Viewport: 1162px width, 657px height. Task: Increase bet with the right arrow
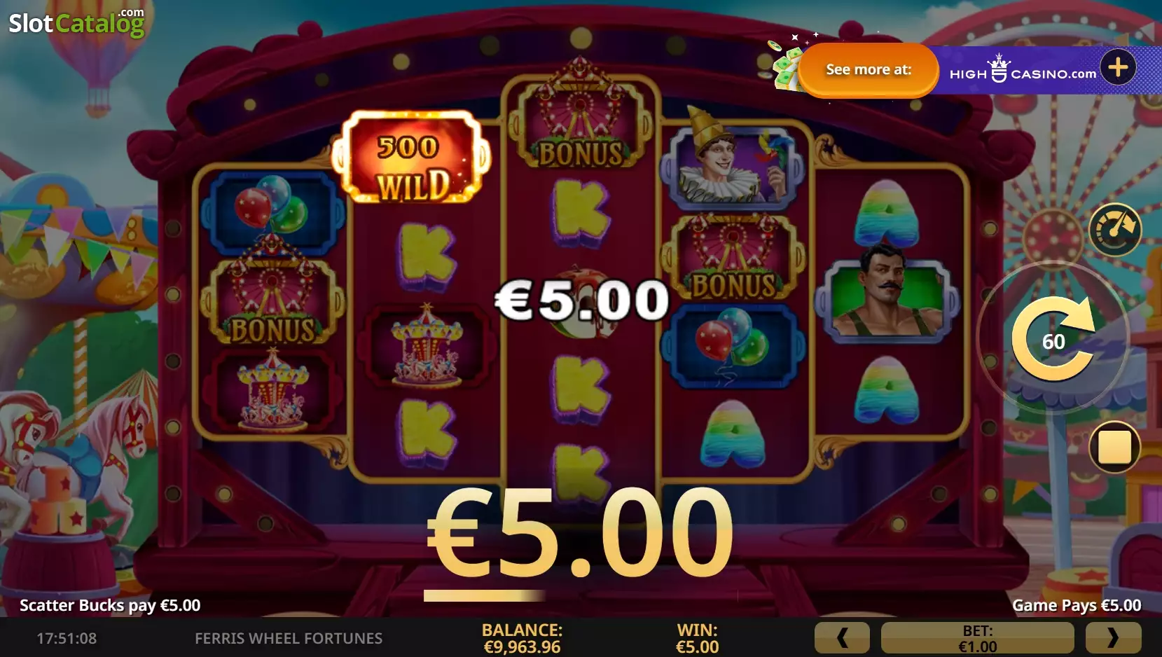(x=1113, y=637)
